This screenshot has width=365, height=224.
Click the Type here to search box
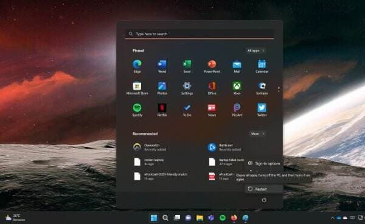tap(200, 34)
